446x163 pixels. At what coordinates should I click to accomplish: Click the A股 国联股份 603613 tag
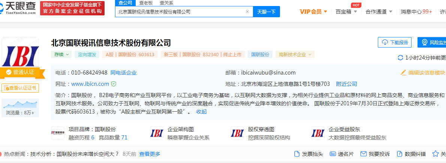pyautogui.click(x=130, y=54)
